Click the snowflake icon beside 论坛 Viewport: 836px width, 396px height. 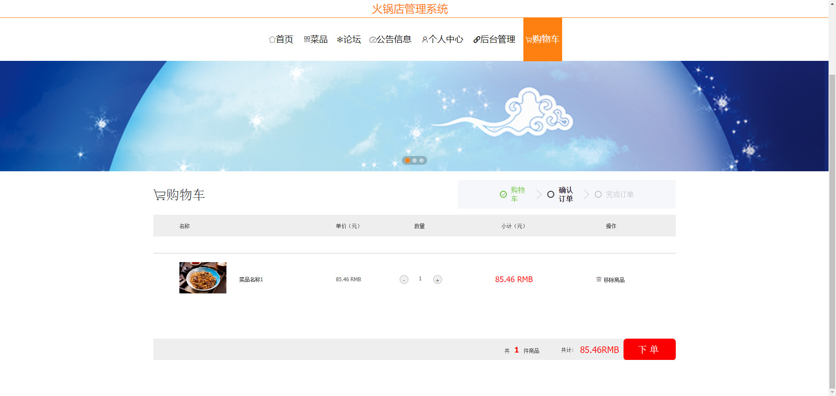(x=340, y=40)
